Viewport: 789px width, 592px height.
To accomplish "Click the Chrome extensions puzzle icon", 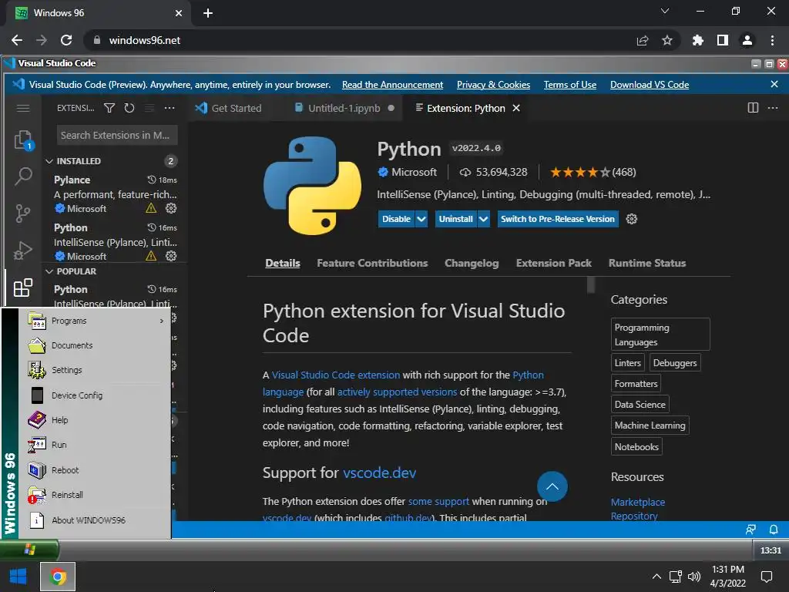I will (697, 40).
